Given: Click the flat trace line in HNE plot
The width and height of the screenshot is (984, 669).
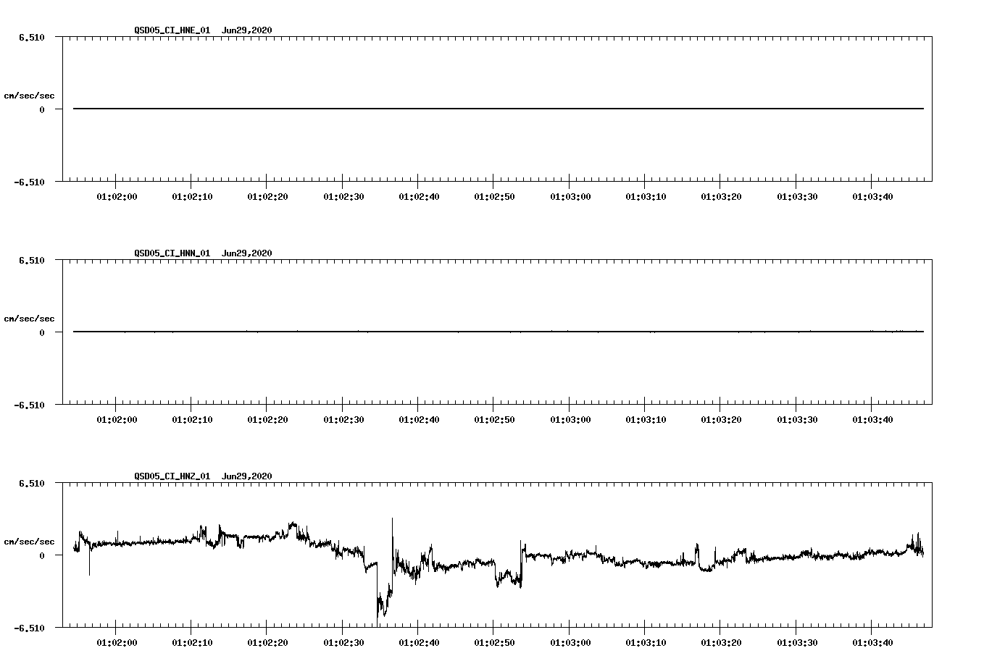Looking at the screenshot, I should (x=499, y=109).
